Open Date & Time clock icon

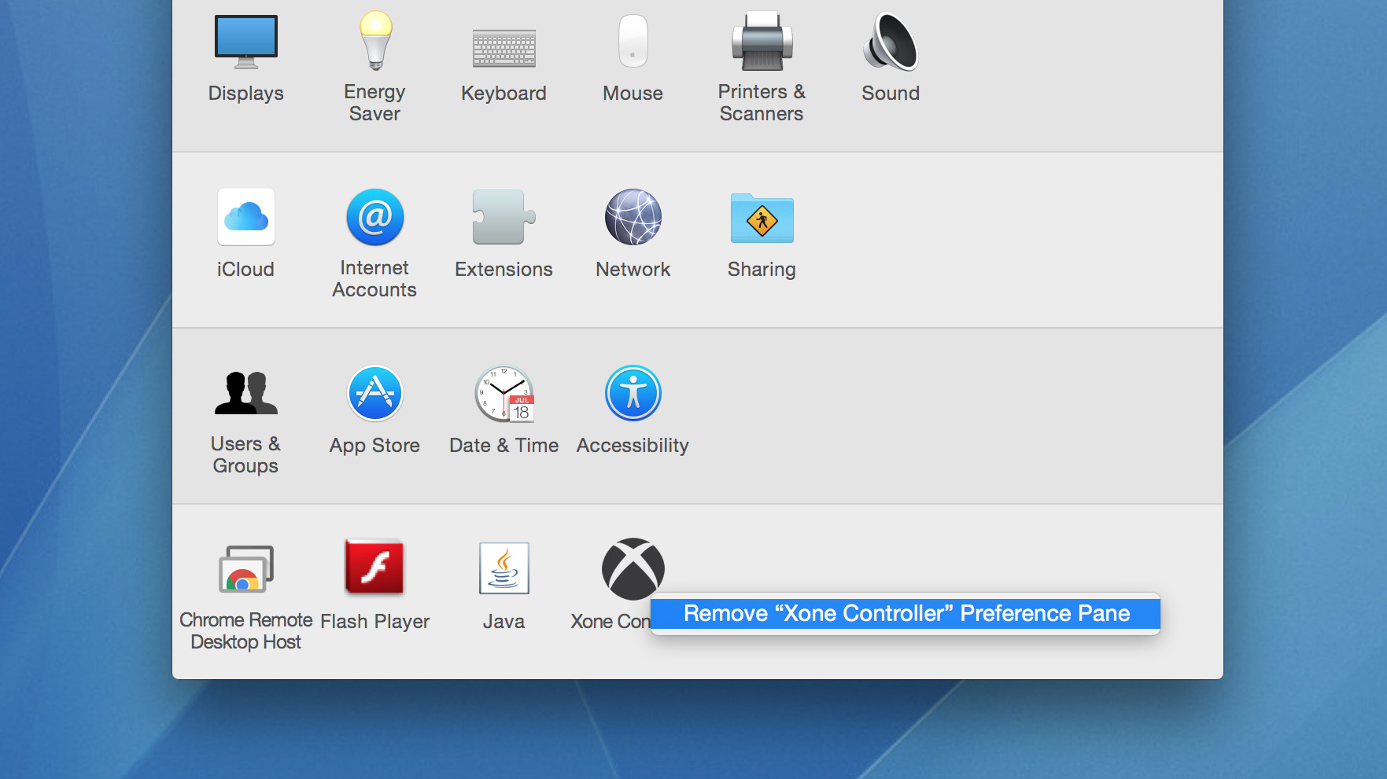pyautogui.click(x=504, y=393)
